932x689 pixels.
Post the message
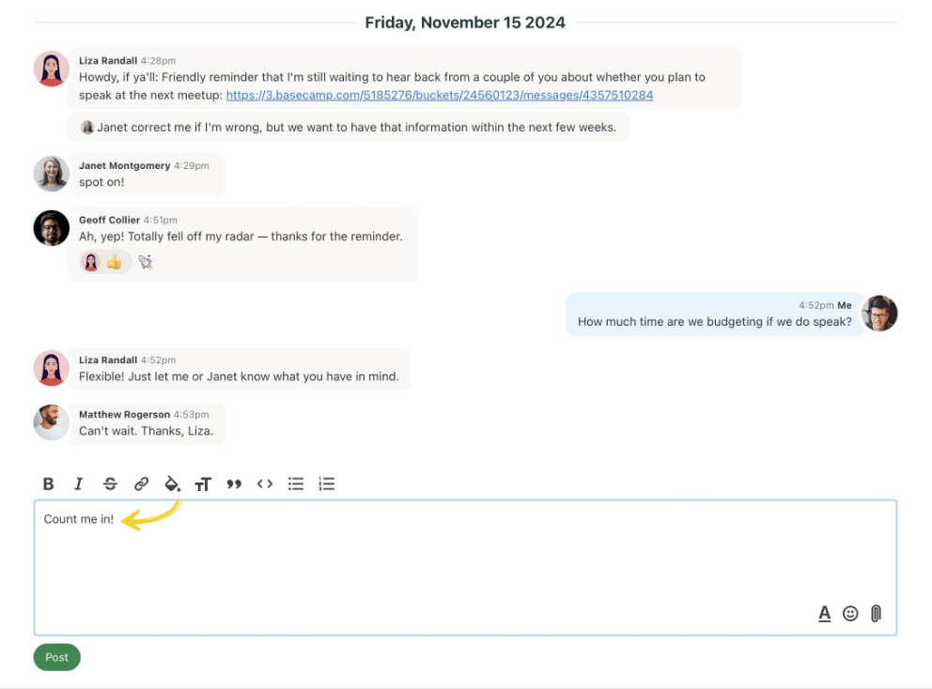57,657
